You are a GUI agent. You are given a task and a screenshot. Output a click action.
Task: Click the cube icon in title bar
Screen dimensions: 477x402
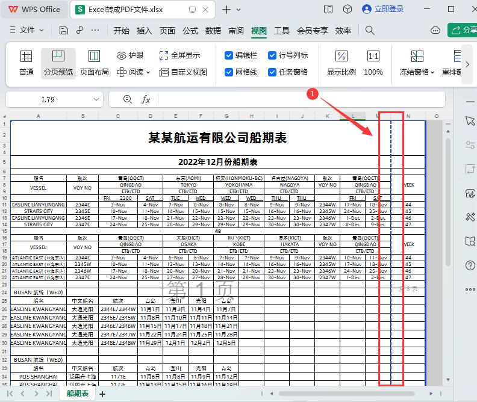click(x=347, y=10)
